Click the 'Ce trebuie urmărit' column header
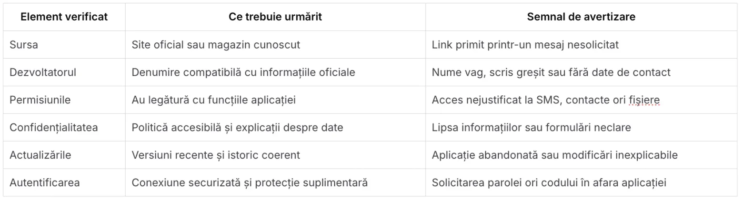743x202 pixels. click(275, 17)
